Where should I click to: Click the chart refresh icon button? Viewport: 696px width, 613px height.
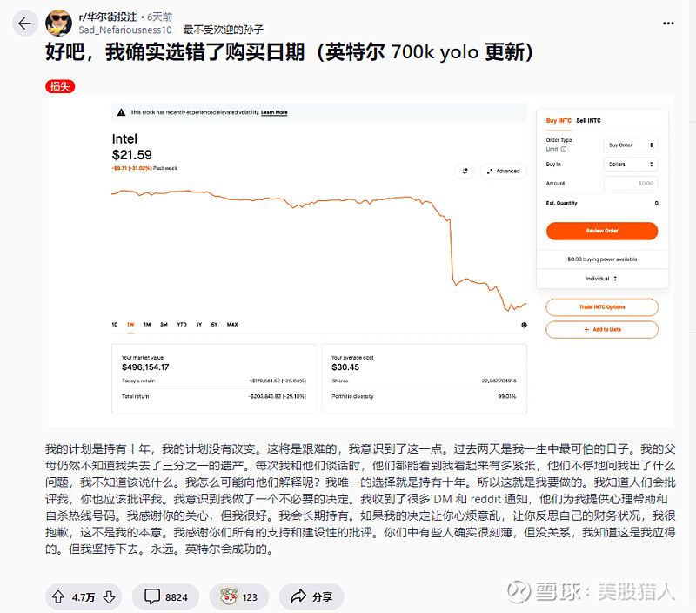465,171
